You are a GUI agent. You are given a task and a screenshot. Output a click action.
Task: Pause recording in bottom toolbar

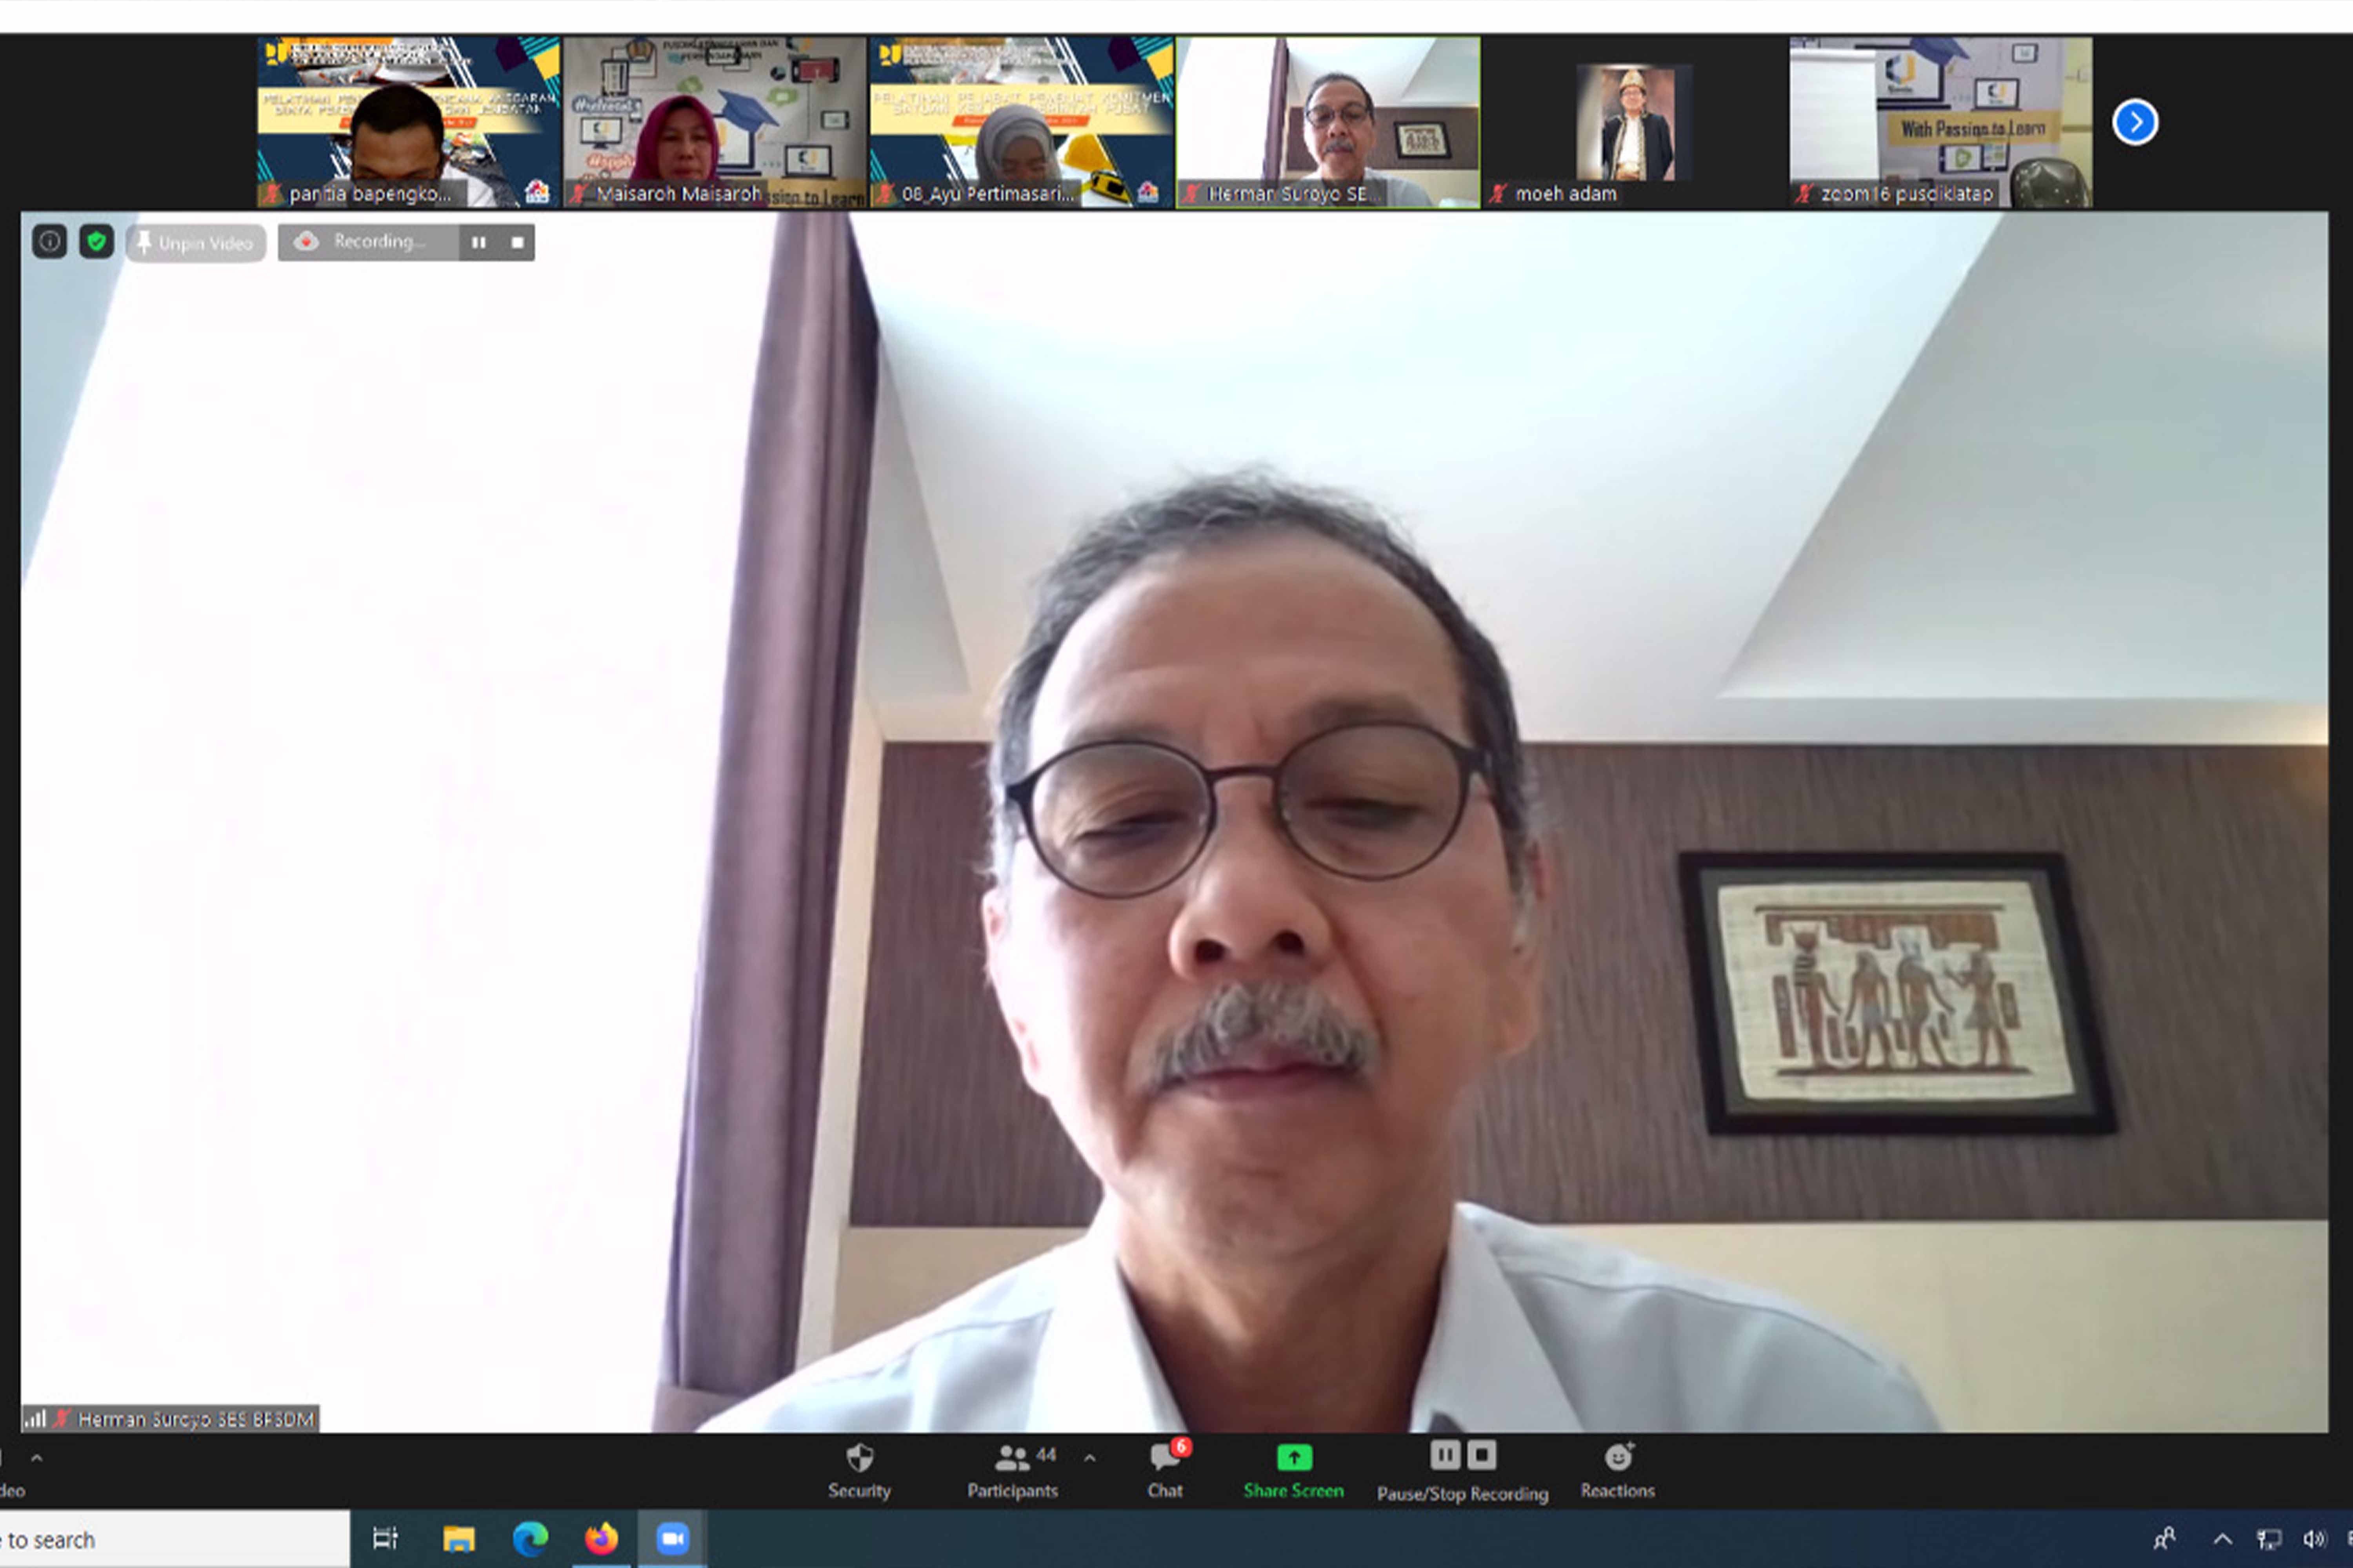click(1445, 1455)
